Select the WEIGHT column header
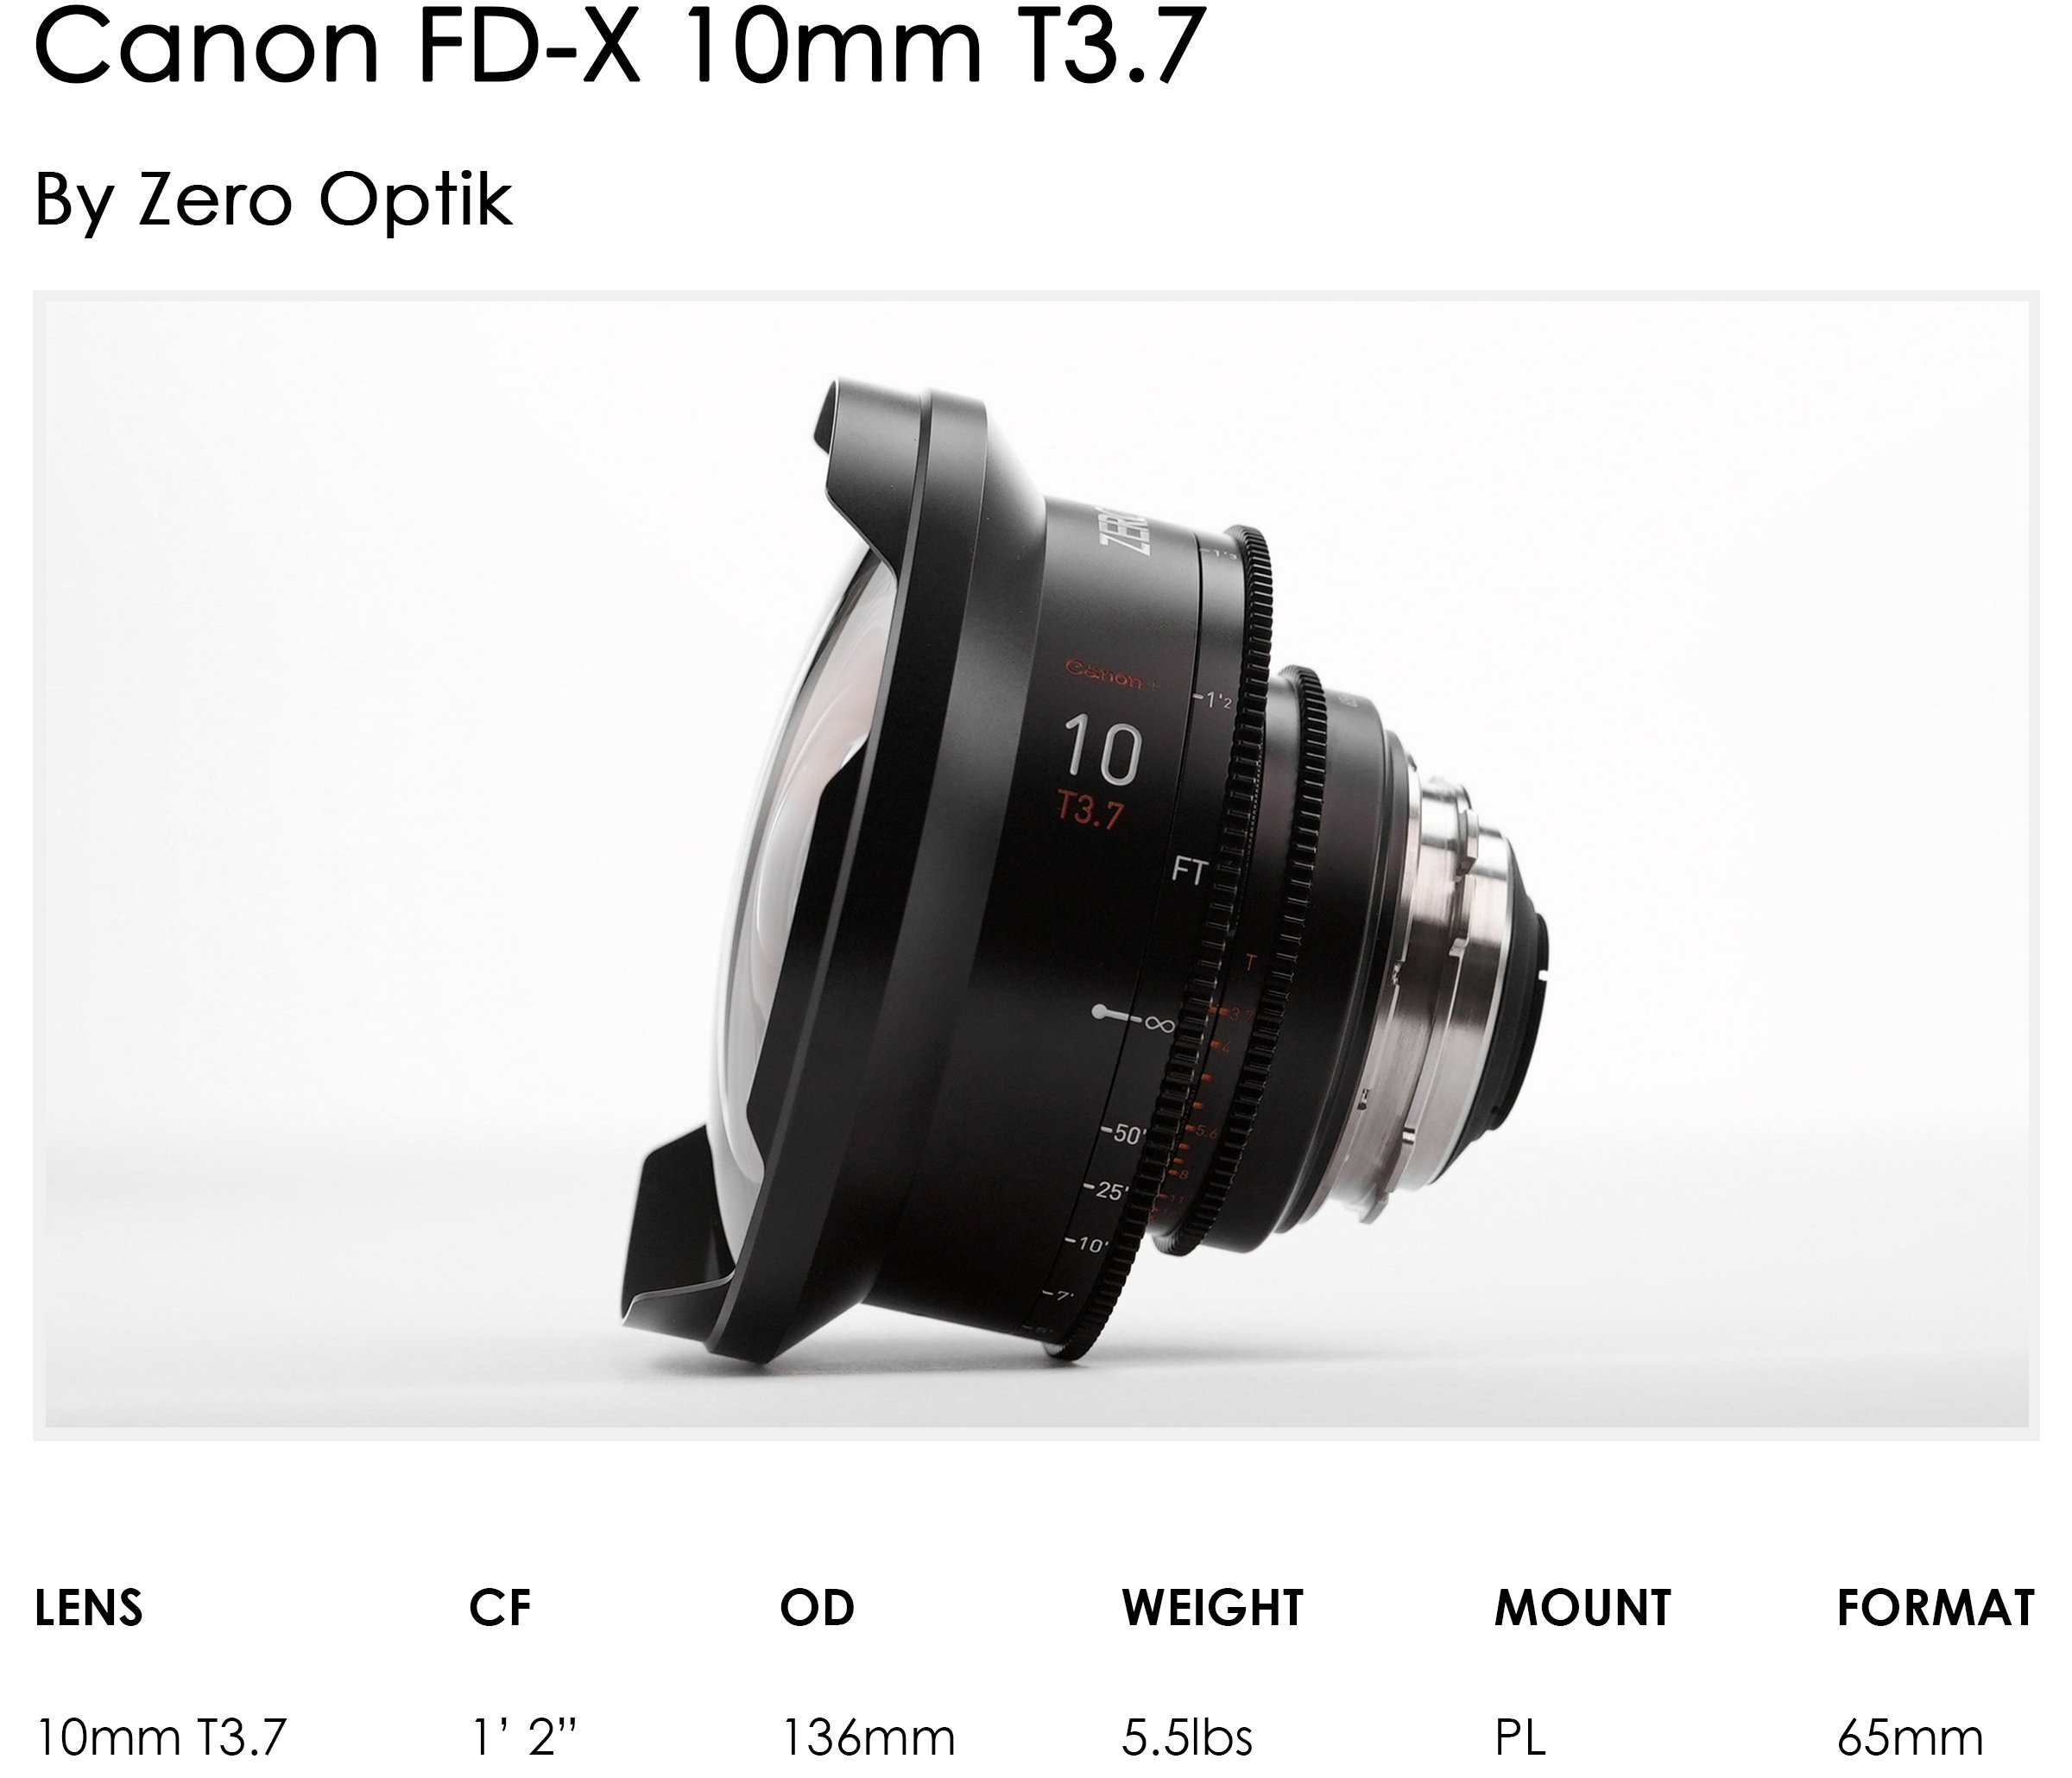Viewport: 2072px width, 1778px height. pyautogui.click(x=1212, y=1608)
